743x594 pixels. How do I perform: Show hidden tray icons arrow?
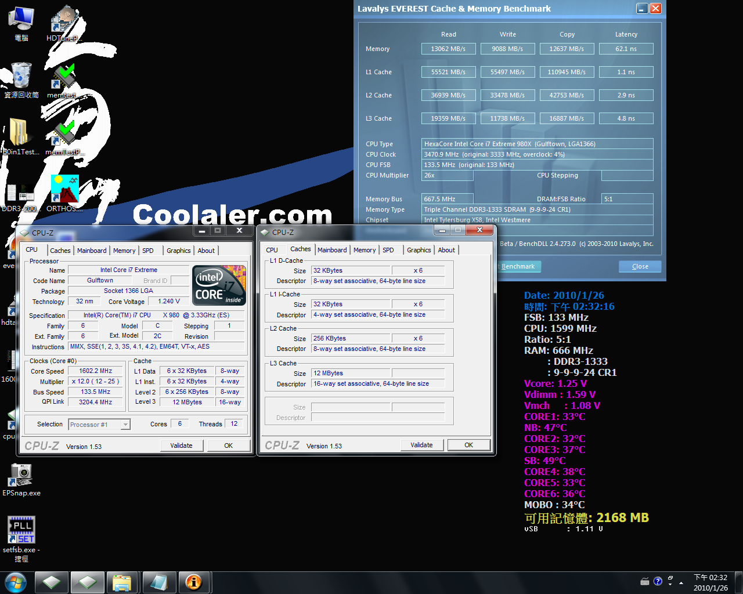tap(682, 584)
